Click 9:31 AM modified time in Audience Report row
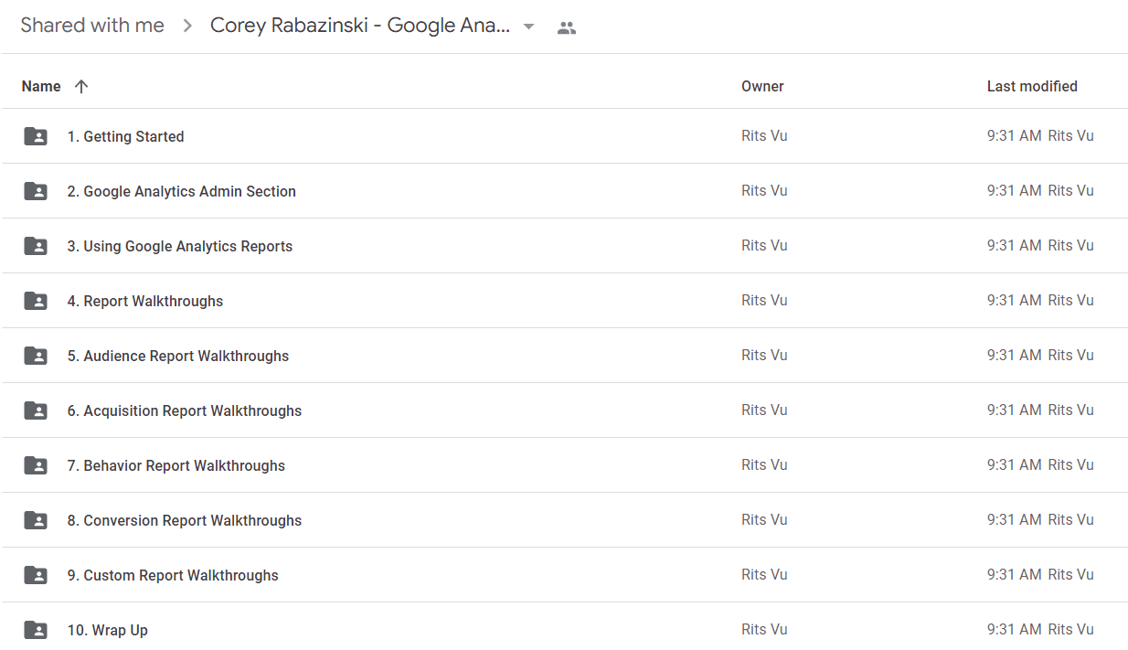Image resolution: width=1128 pixels, height=650 pixels. point(1015,355)
